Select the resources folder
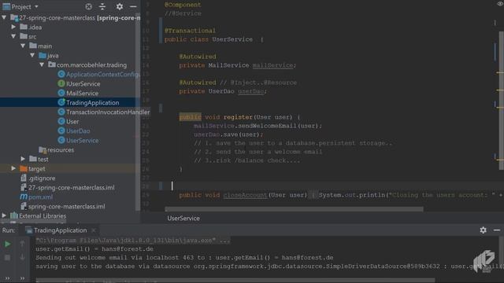 61,150
